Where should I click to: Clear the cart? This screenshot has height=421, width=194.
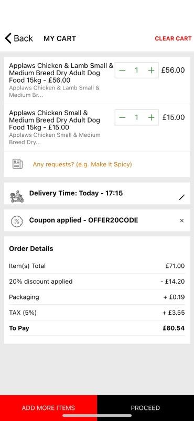[173, 38]
